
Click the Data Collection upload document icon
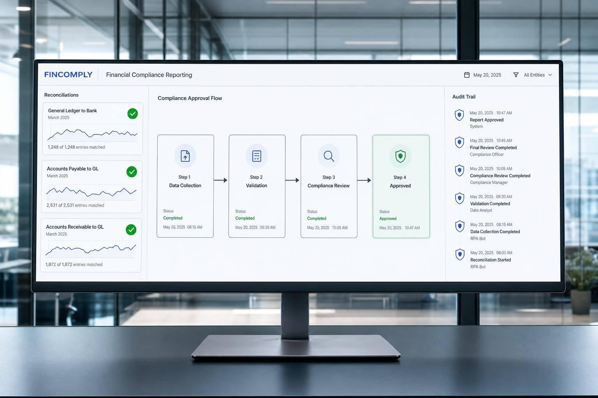tap(185, 156)
